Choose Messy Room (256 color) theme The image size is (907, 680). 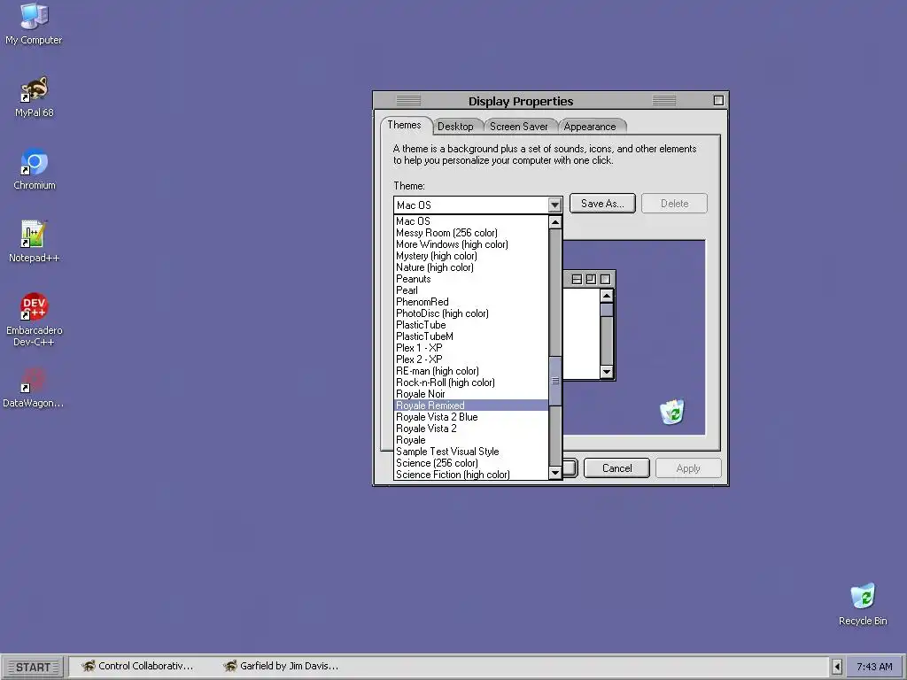(x=471, y=233)
